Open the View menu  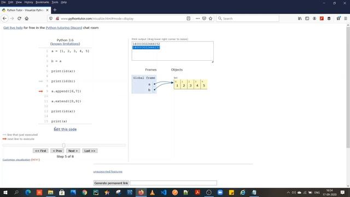19,2
